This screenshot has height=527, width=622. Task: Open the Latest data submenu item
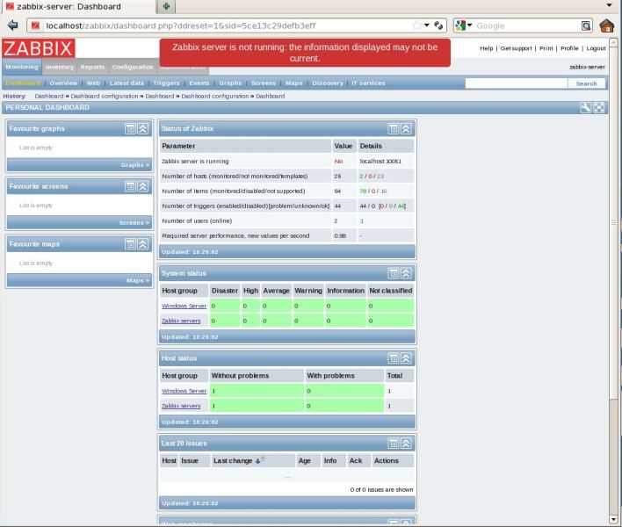point(127,83)
